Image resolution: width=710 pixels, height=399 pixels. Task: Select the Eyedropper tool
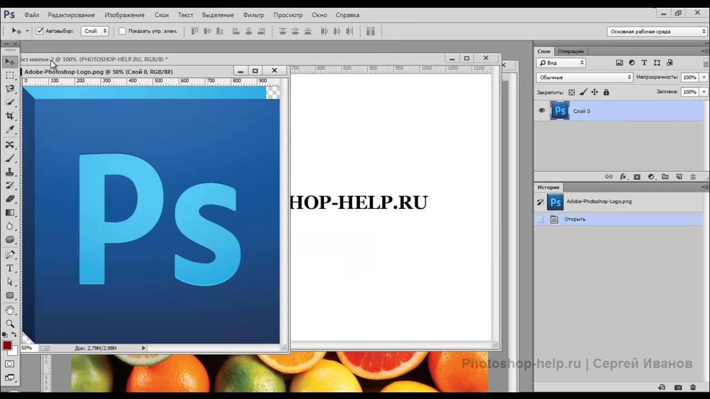pos(10,130)
